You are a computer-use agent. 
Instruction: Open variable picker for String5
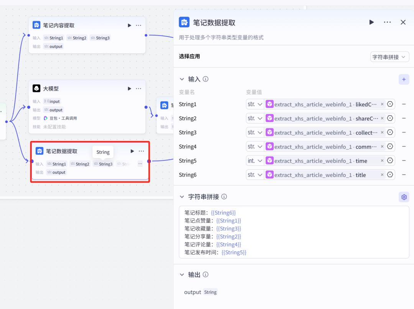coord(390,160)
